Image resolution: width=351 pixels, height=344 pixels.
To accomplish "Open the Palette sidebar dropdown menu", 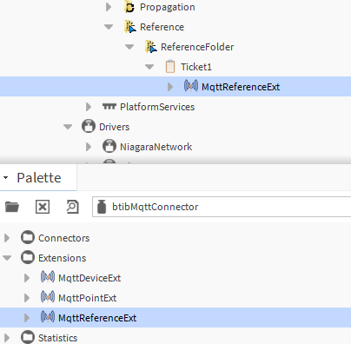I will point(5,177).
